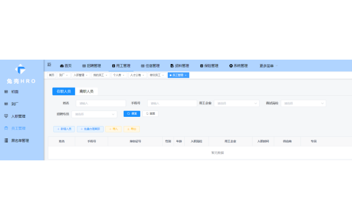Open the 更多菜单 dropdown
This screenshot has height=220, width=352.
[x=268, y=66]
